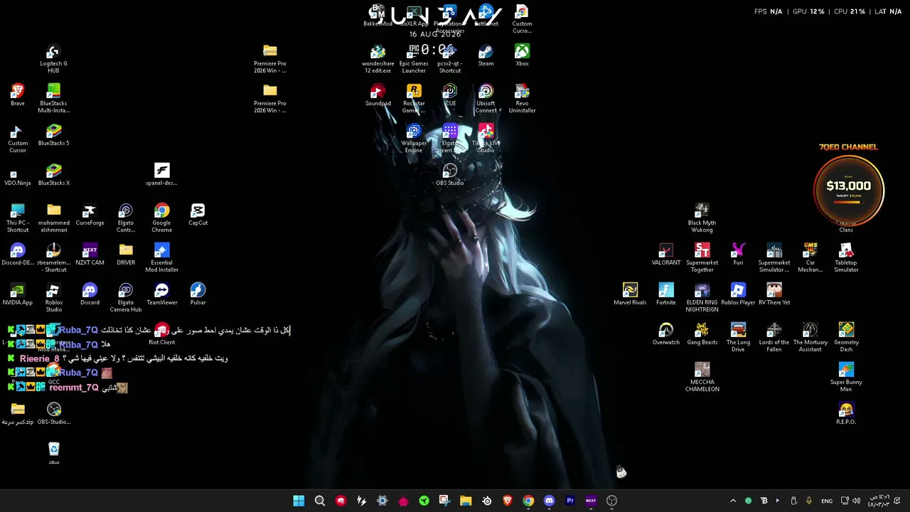Open the Supermarket Together icon
This screenshot has width=910, height=512.
pyautogui.click(x=702, y=258)
